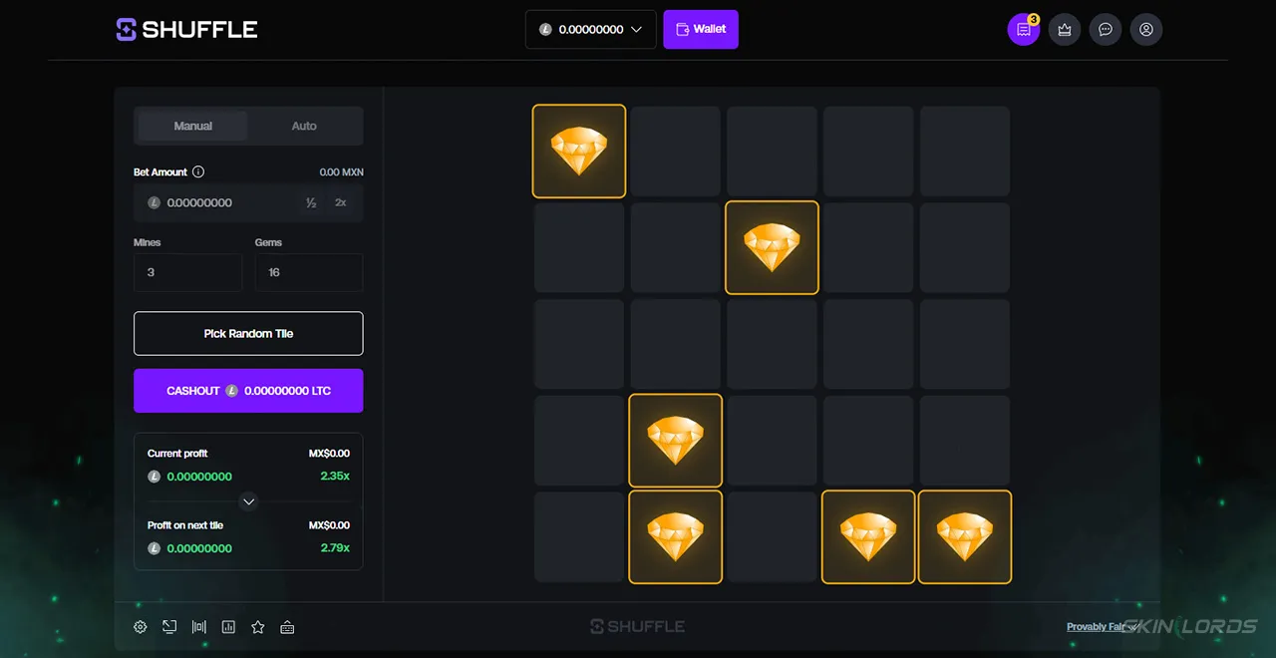Reveal the hidden tile in bottom row, third column
Viewport: 1276px width, 658px height.
[772, 536]
